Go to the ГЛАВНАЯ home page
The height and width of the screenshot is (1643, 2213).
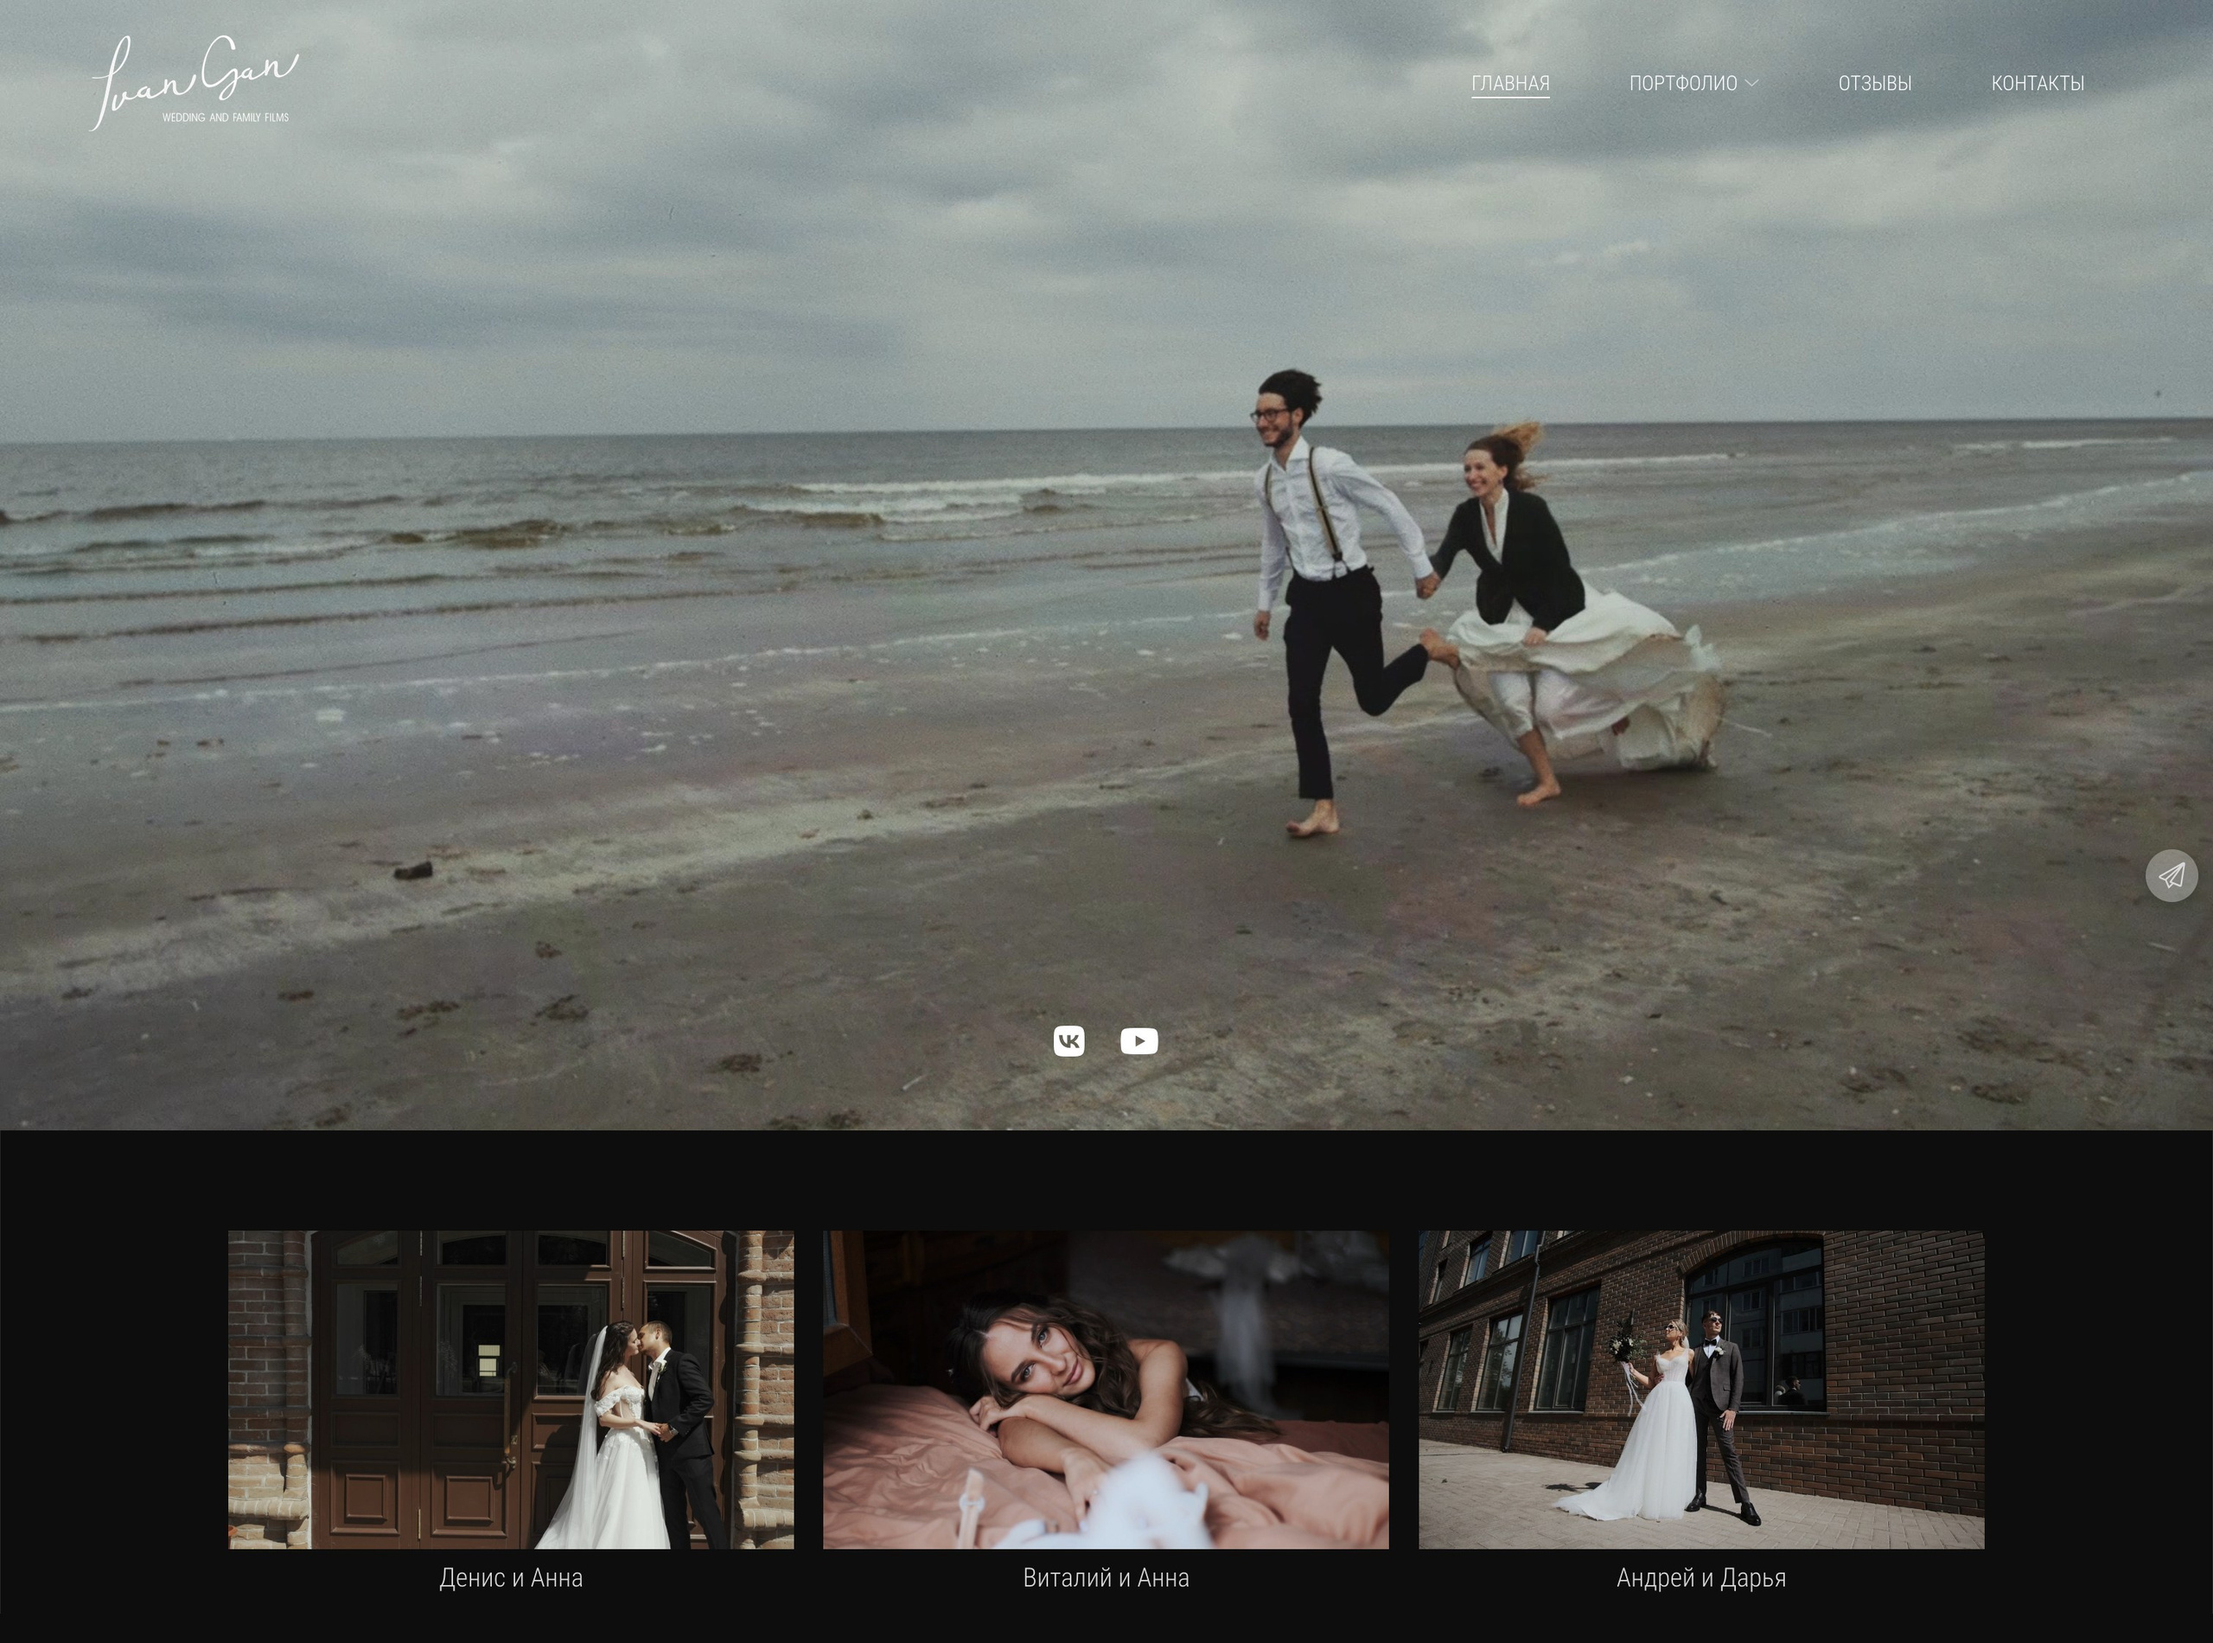click(x=1510, y=84)
